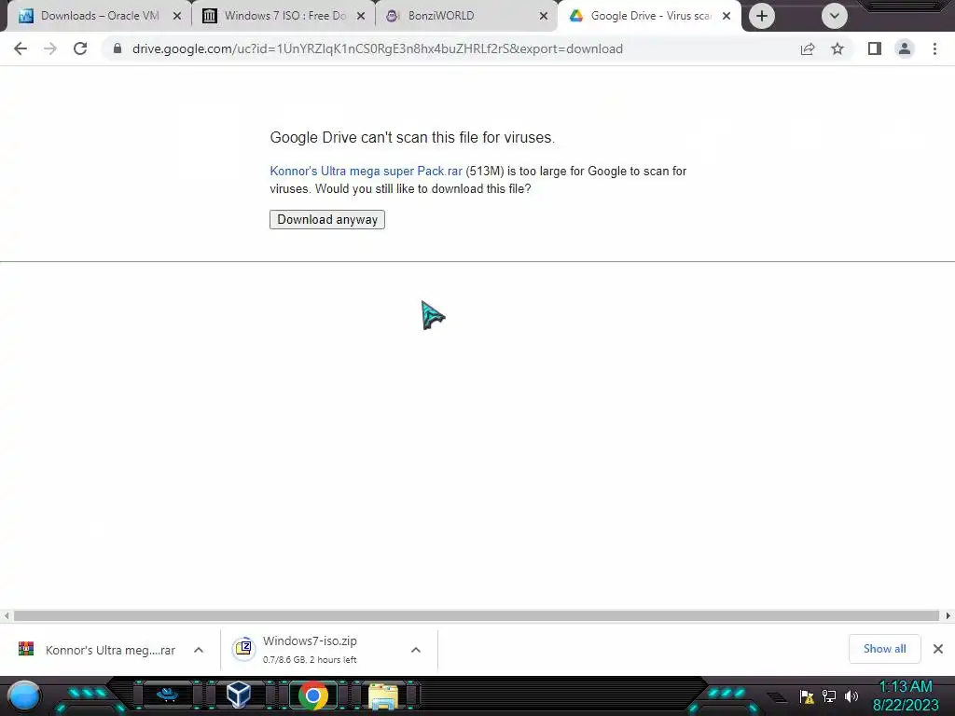
Task: Open File Explorer from the taskbar
Action: click(x=383, y=695)
